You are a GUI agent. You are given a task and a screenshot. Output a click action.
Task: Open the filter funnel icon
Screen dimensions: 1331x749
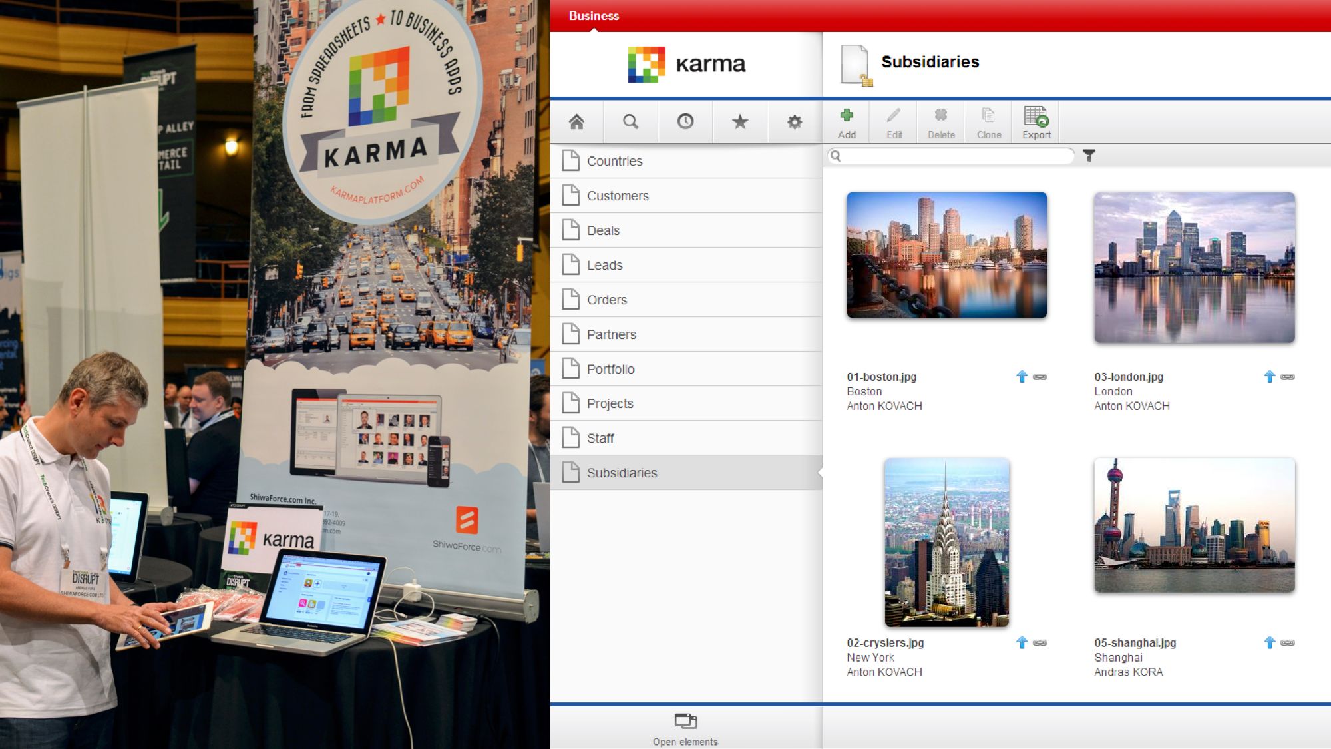[x=1089, y=156]
